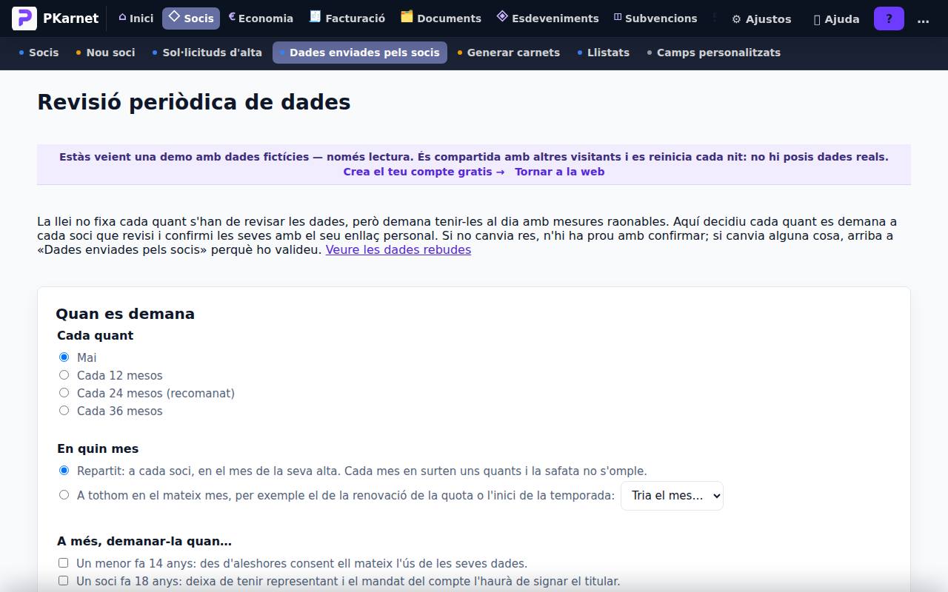This screenshot has height=592, width=948.
Task: Select the Mai radio option
Action: (x=64, y=357)
